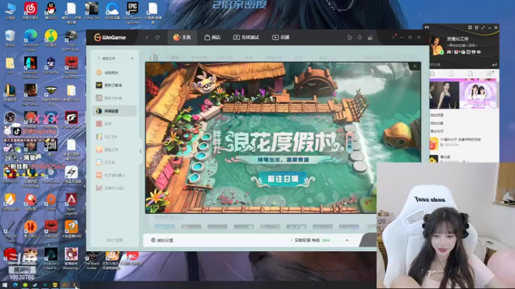This screenshot has height=289, width=515.
Task: Select the 艾欧尼亚 电信 server label
Action: (x=307, y=240)
